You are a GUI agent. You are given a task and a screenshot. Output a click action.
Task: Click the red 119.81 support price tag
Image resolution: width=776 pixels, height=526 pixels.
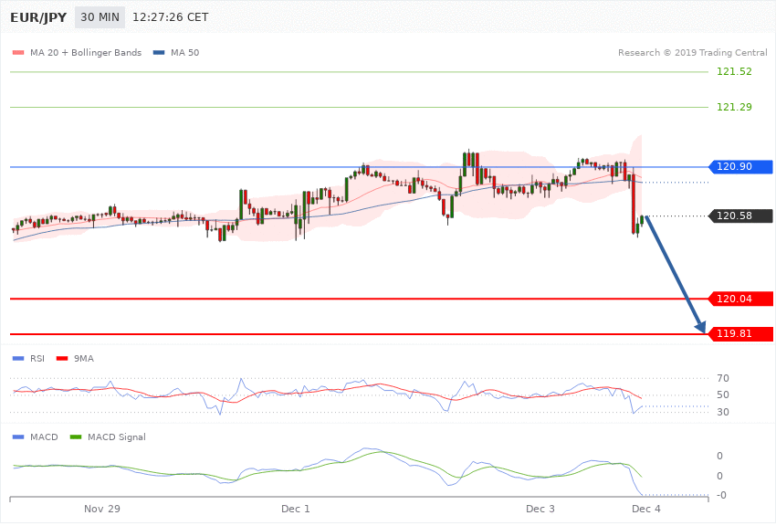click(741, 333)
